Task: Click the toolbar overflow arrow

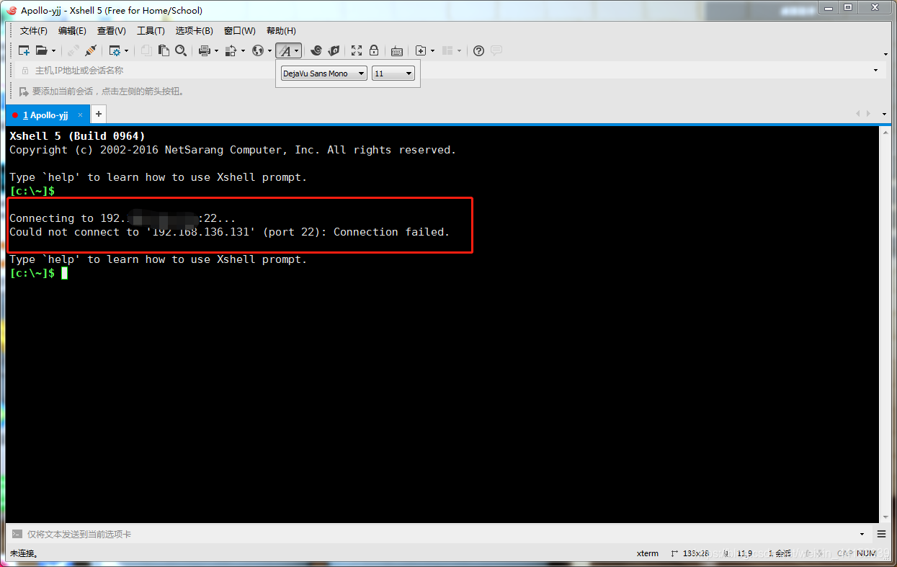Action: coord(885,55)
